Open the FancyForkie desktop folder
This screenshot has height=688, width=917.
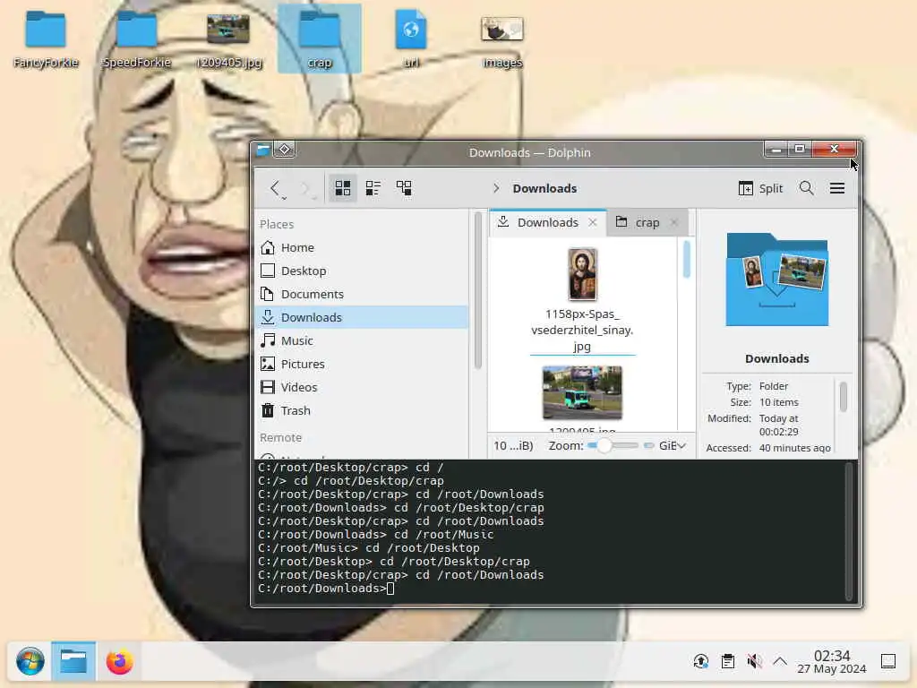point(46,39)
